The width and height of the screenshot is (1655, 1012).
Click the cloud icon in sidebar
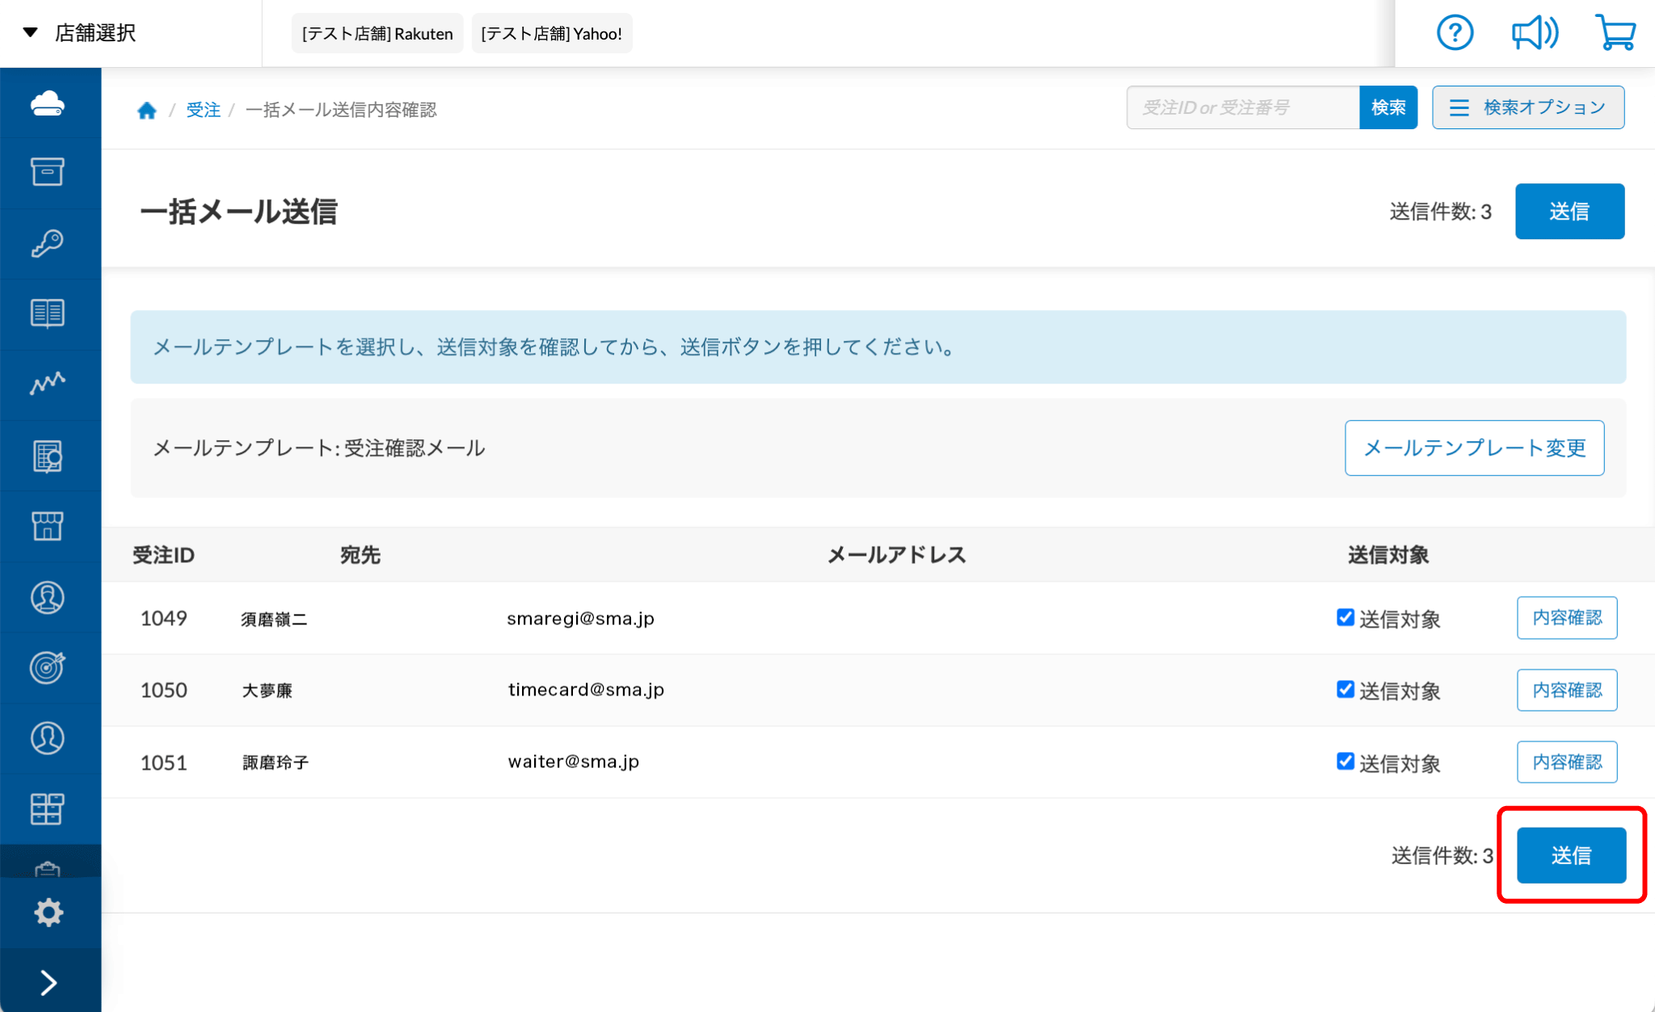pos(48,103)
